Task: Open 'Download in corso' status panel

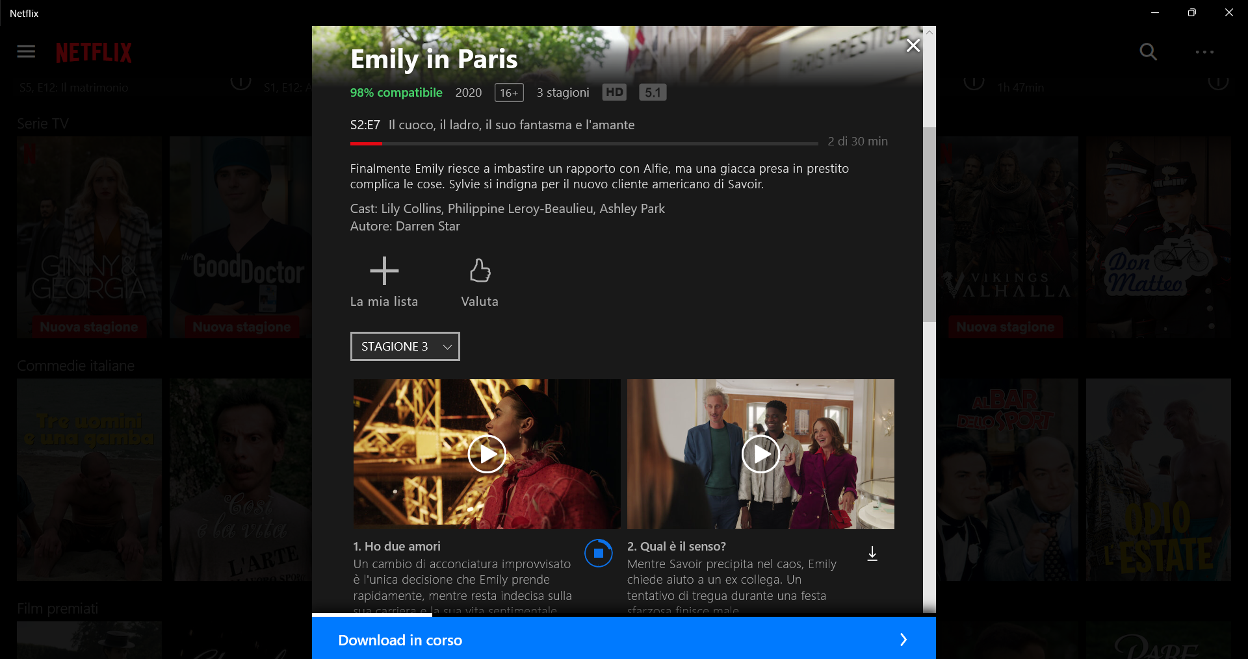Action: pyautogui.click(x=400, y=640)
